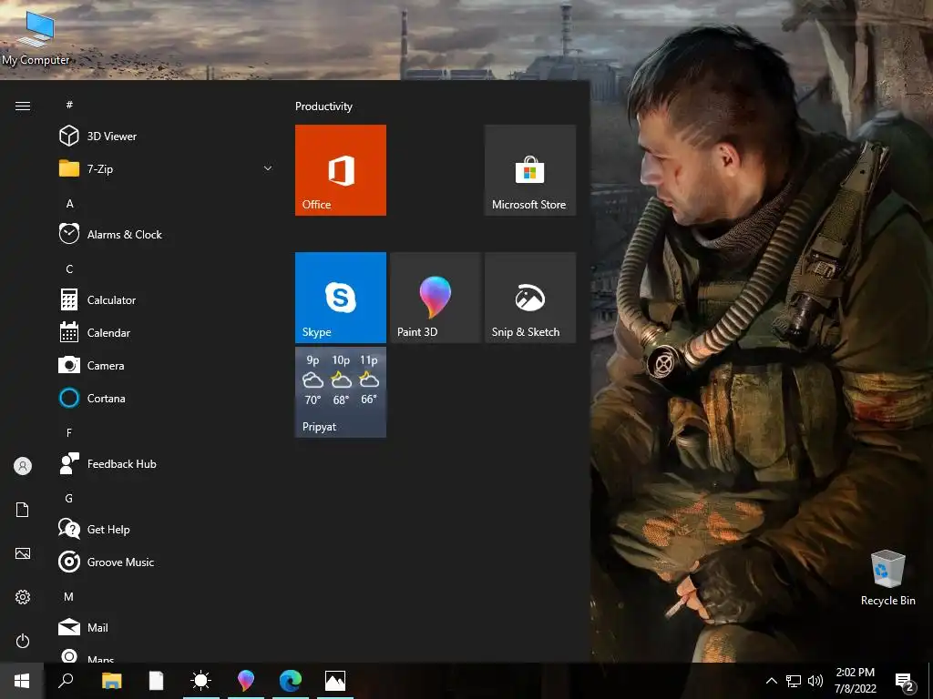Click the blank document taskbar icon
Image resolution: width=933 pixels, height=699 pixels.
(156, 681)
